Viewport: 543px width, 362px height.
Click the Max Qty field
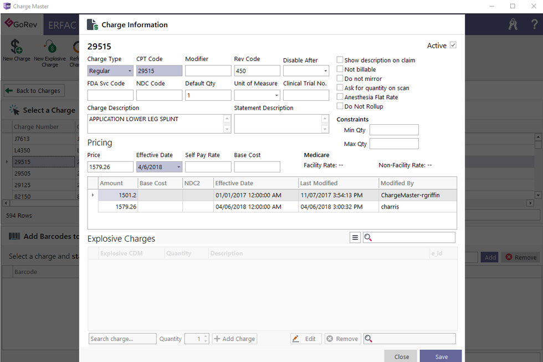click(x=394, y=144)
